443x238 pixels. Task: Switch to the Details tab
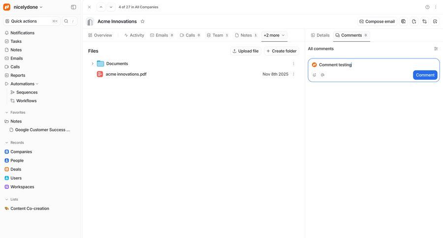[320, 35]
